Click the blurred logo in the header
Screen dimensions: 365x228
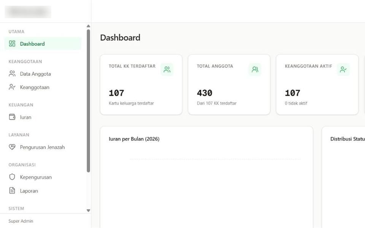point(28,12)
